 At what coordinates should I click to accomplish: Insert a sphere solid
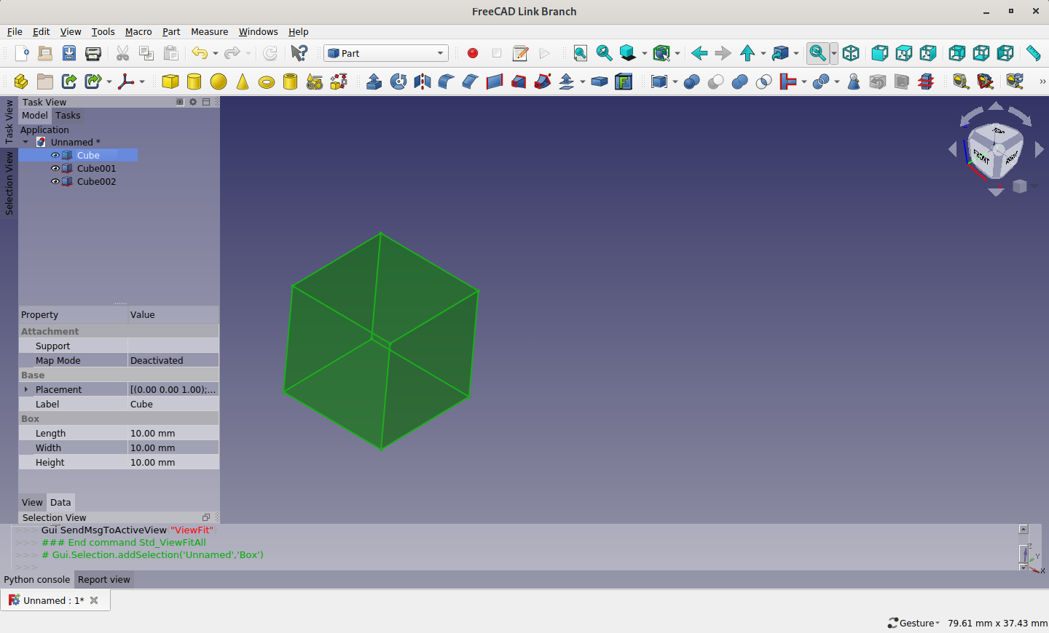click(x=219, y=81)
